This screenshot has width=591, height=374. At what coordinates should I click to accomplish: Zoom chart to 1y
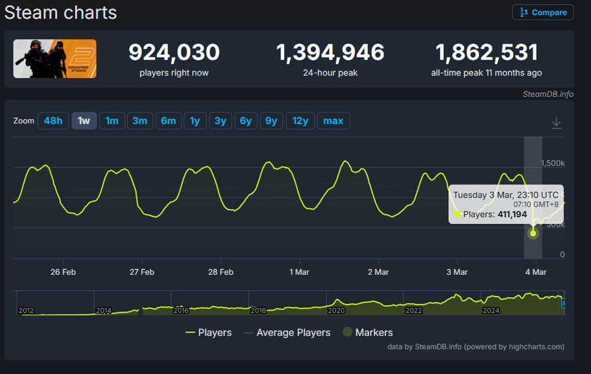tap(195, 121)
